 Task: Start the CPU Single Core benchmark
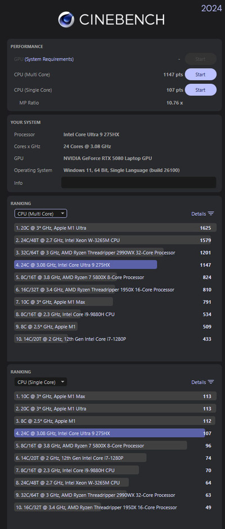coord(200,90)
